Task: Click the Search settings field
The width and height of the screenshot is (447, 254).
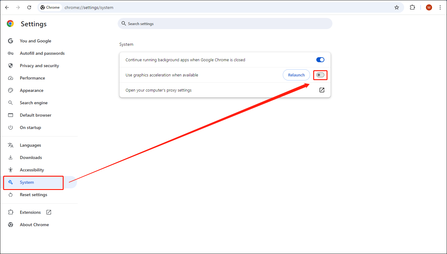Action: point(225,24)
